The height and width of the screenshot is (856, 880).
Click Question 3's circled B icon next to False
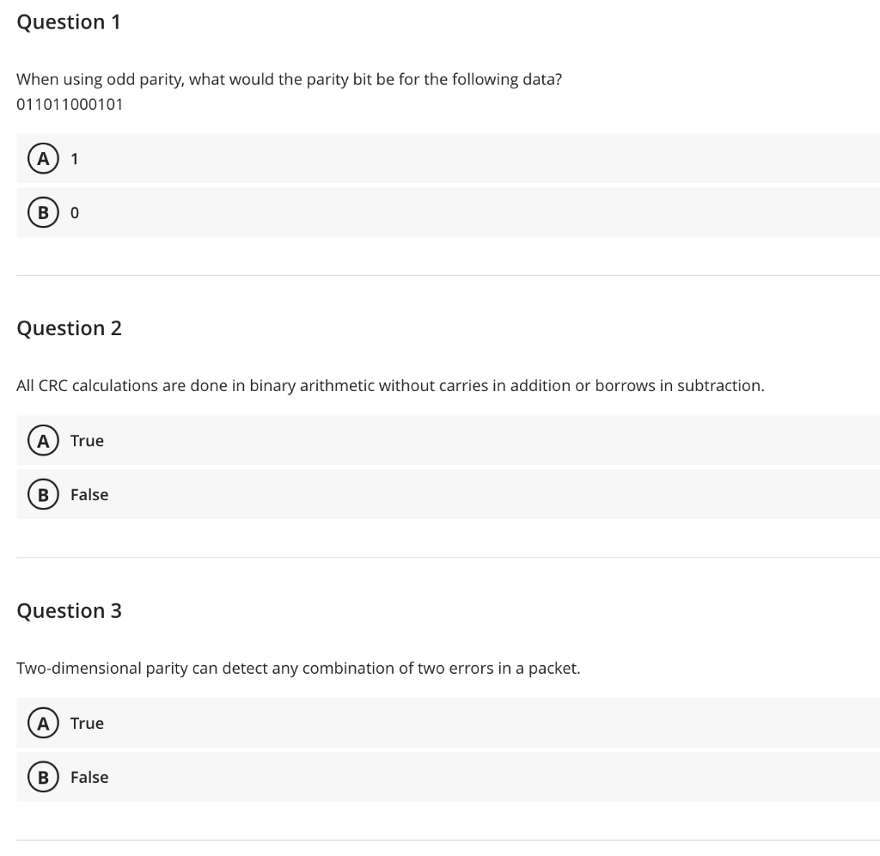click(x=43, y=777)
